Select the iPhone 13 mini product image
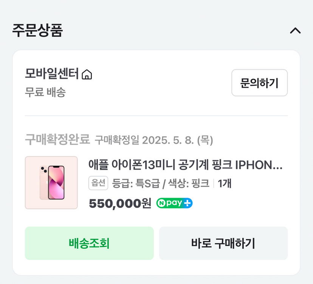This screenshot has width=313, height=284. pos(51,182)
